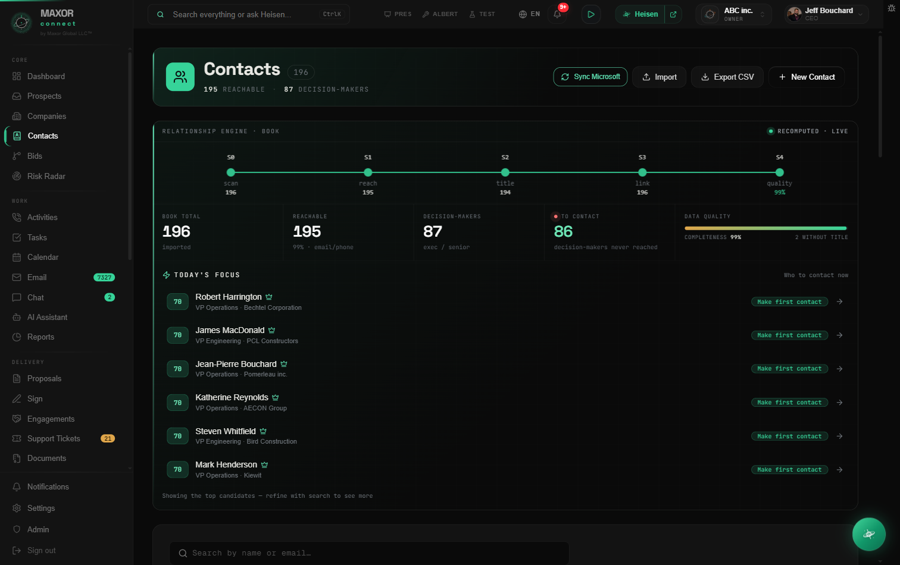Click the Import button
The width and height of the screenshot is (900, 565).
(660, 77)
